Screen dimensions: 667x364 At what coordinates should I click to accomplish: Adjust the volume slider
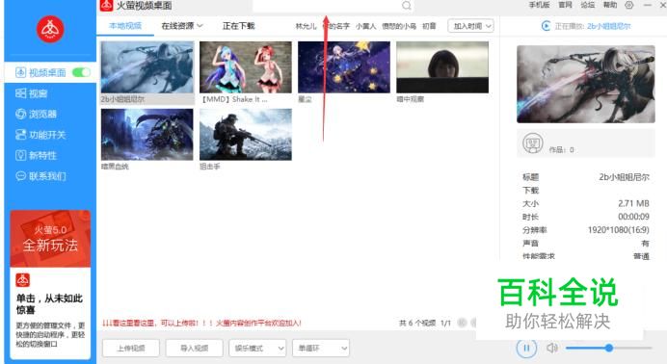click(x=609, y=348)
